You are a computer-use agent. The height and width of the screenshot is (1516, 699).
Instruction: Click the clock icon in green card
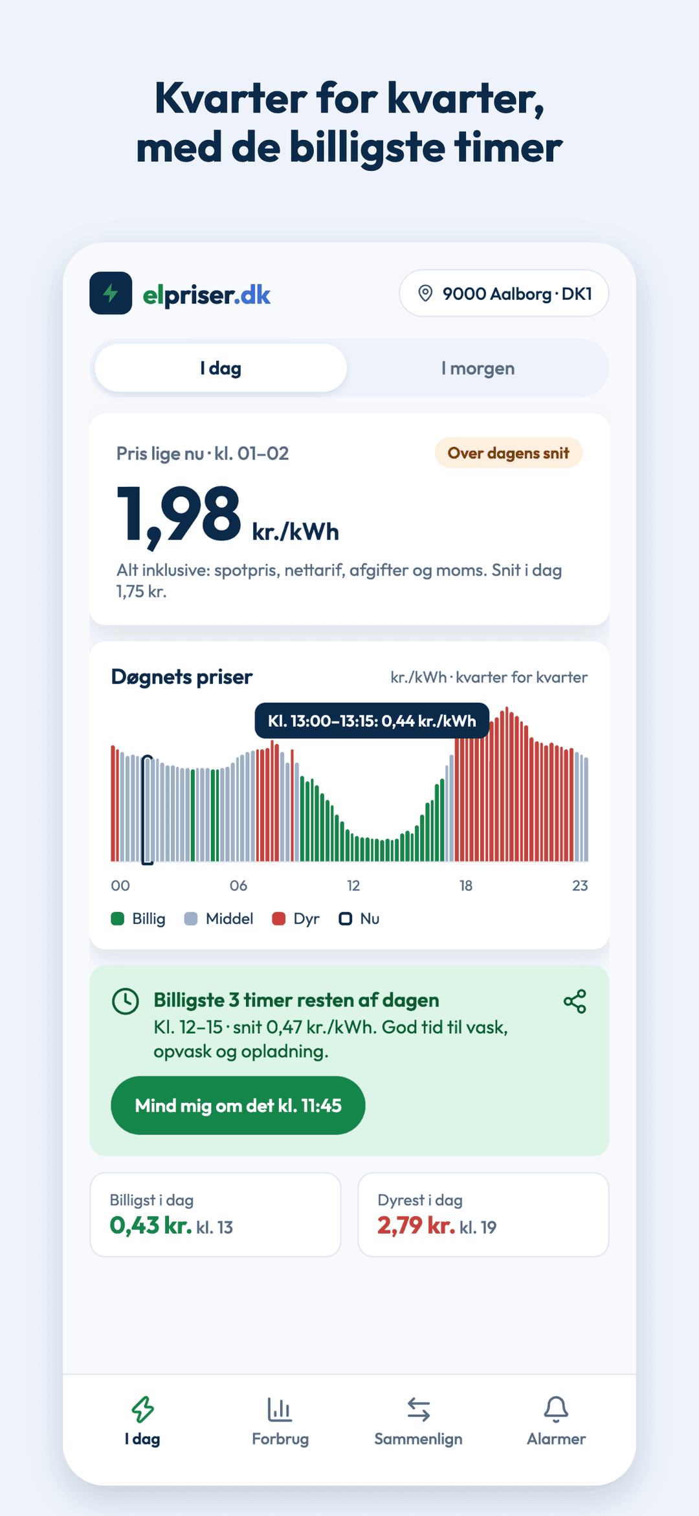126,1001
